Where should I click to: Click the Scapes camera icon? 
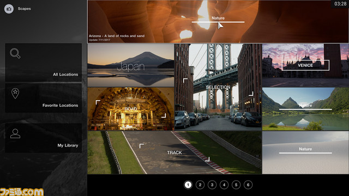pos(9,9)
